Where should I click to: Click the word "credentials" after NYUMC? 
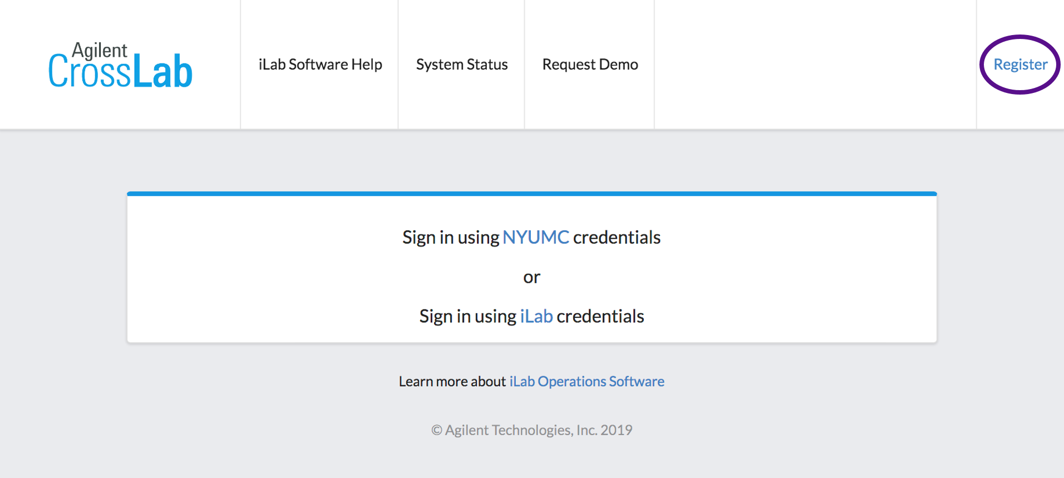pyautogui.click(x=617, y=238)
